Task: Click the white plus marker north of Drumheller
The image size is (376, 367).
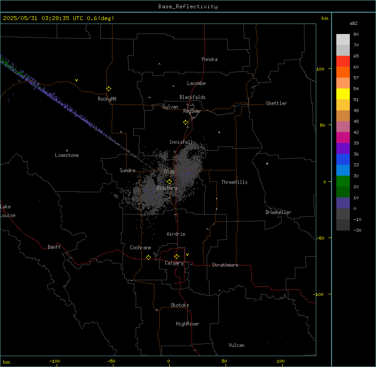Action: (267, 163)
